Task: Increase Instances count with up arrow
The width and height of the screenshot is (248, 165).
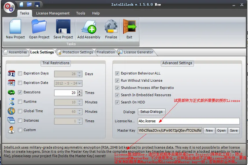Action: (x=80, y=120)
